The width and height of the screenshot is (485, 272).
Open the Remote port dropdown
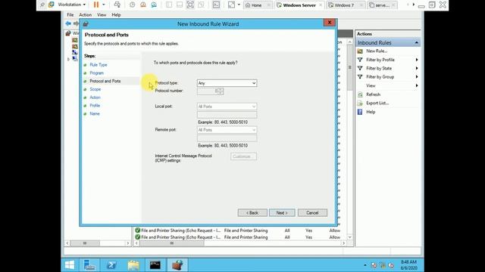(227, 130)
